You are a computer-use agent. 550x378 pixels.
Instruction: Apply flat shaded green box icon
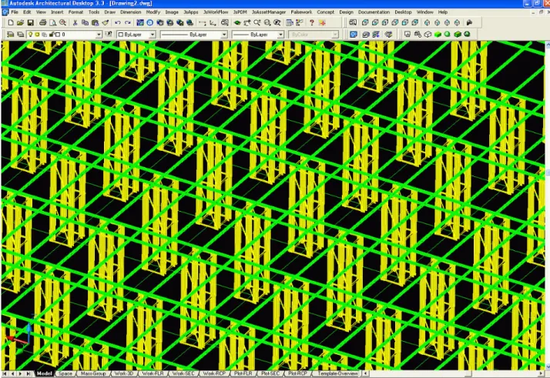coord(438,35)
